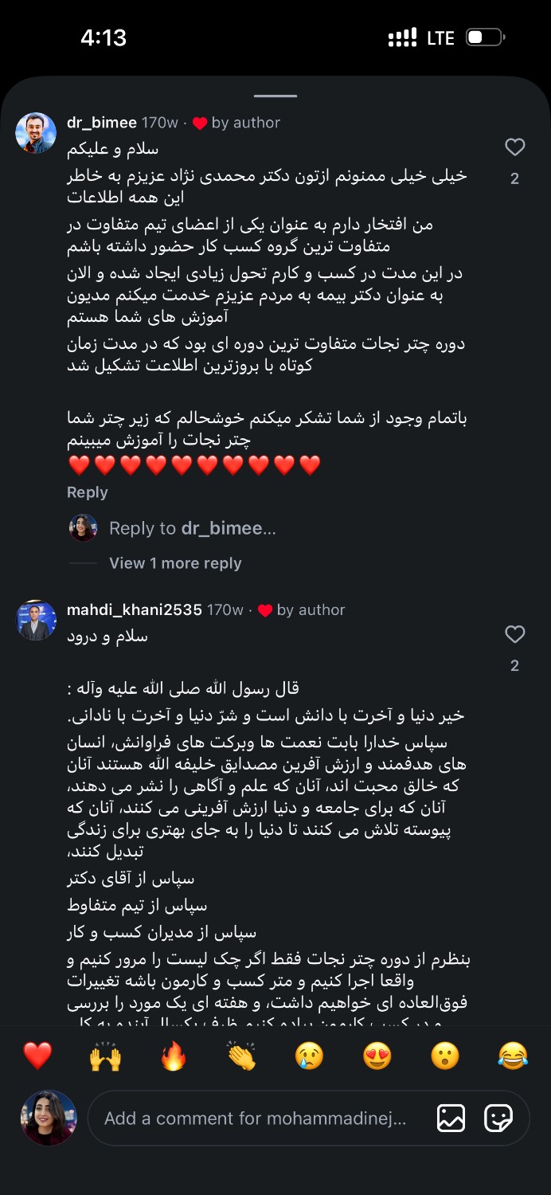Click Reply under dr_bimee's comment
The height and width of the screenshot is (1195, 551).
coord(87,492)
